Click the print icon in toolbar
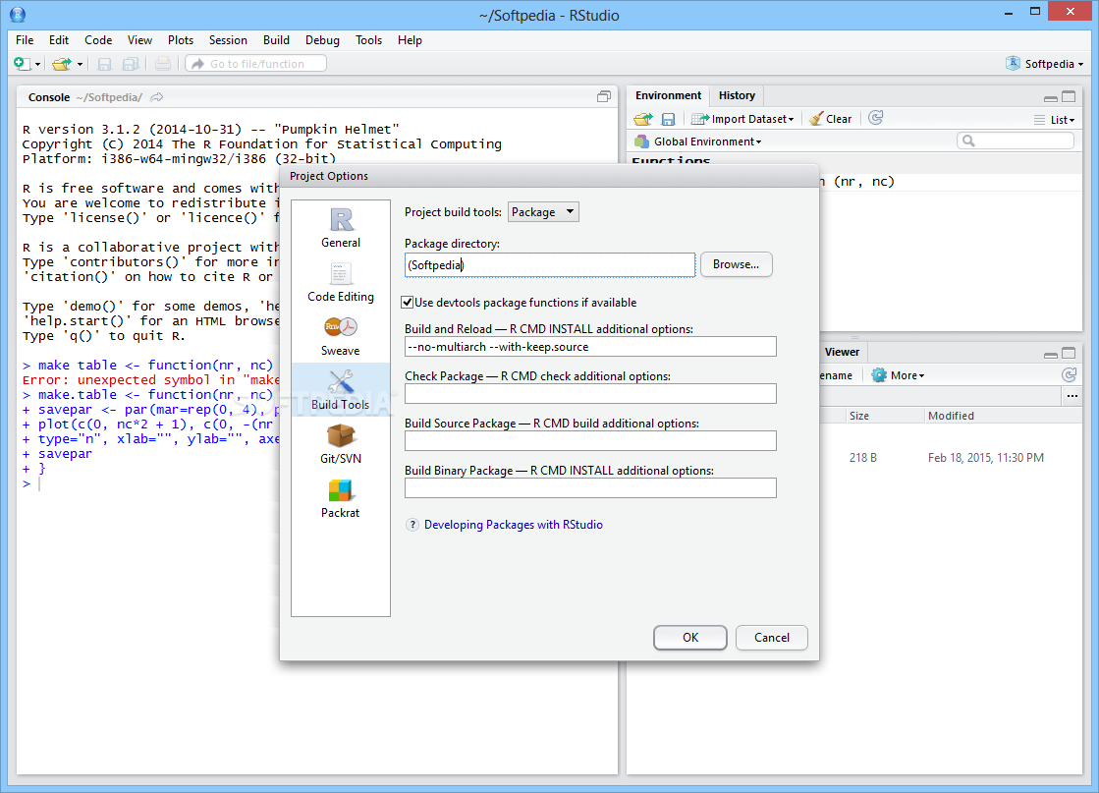Screen dimensions: 1099x793 (163, 64)
